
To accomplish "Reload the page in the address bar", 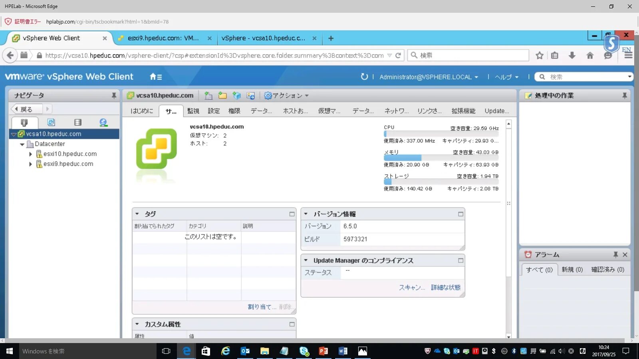I will tap(398, 55).
